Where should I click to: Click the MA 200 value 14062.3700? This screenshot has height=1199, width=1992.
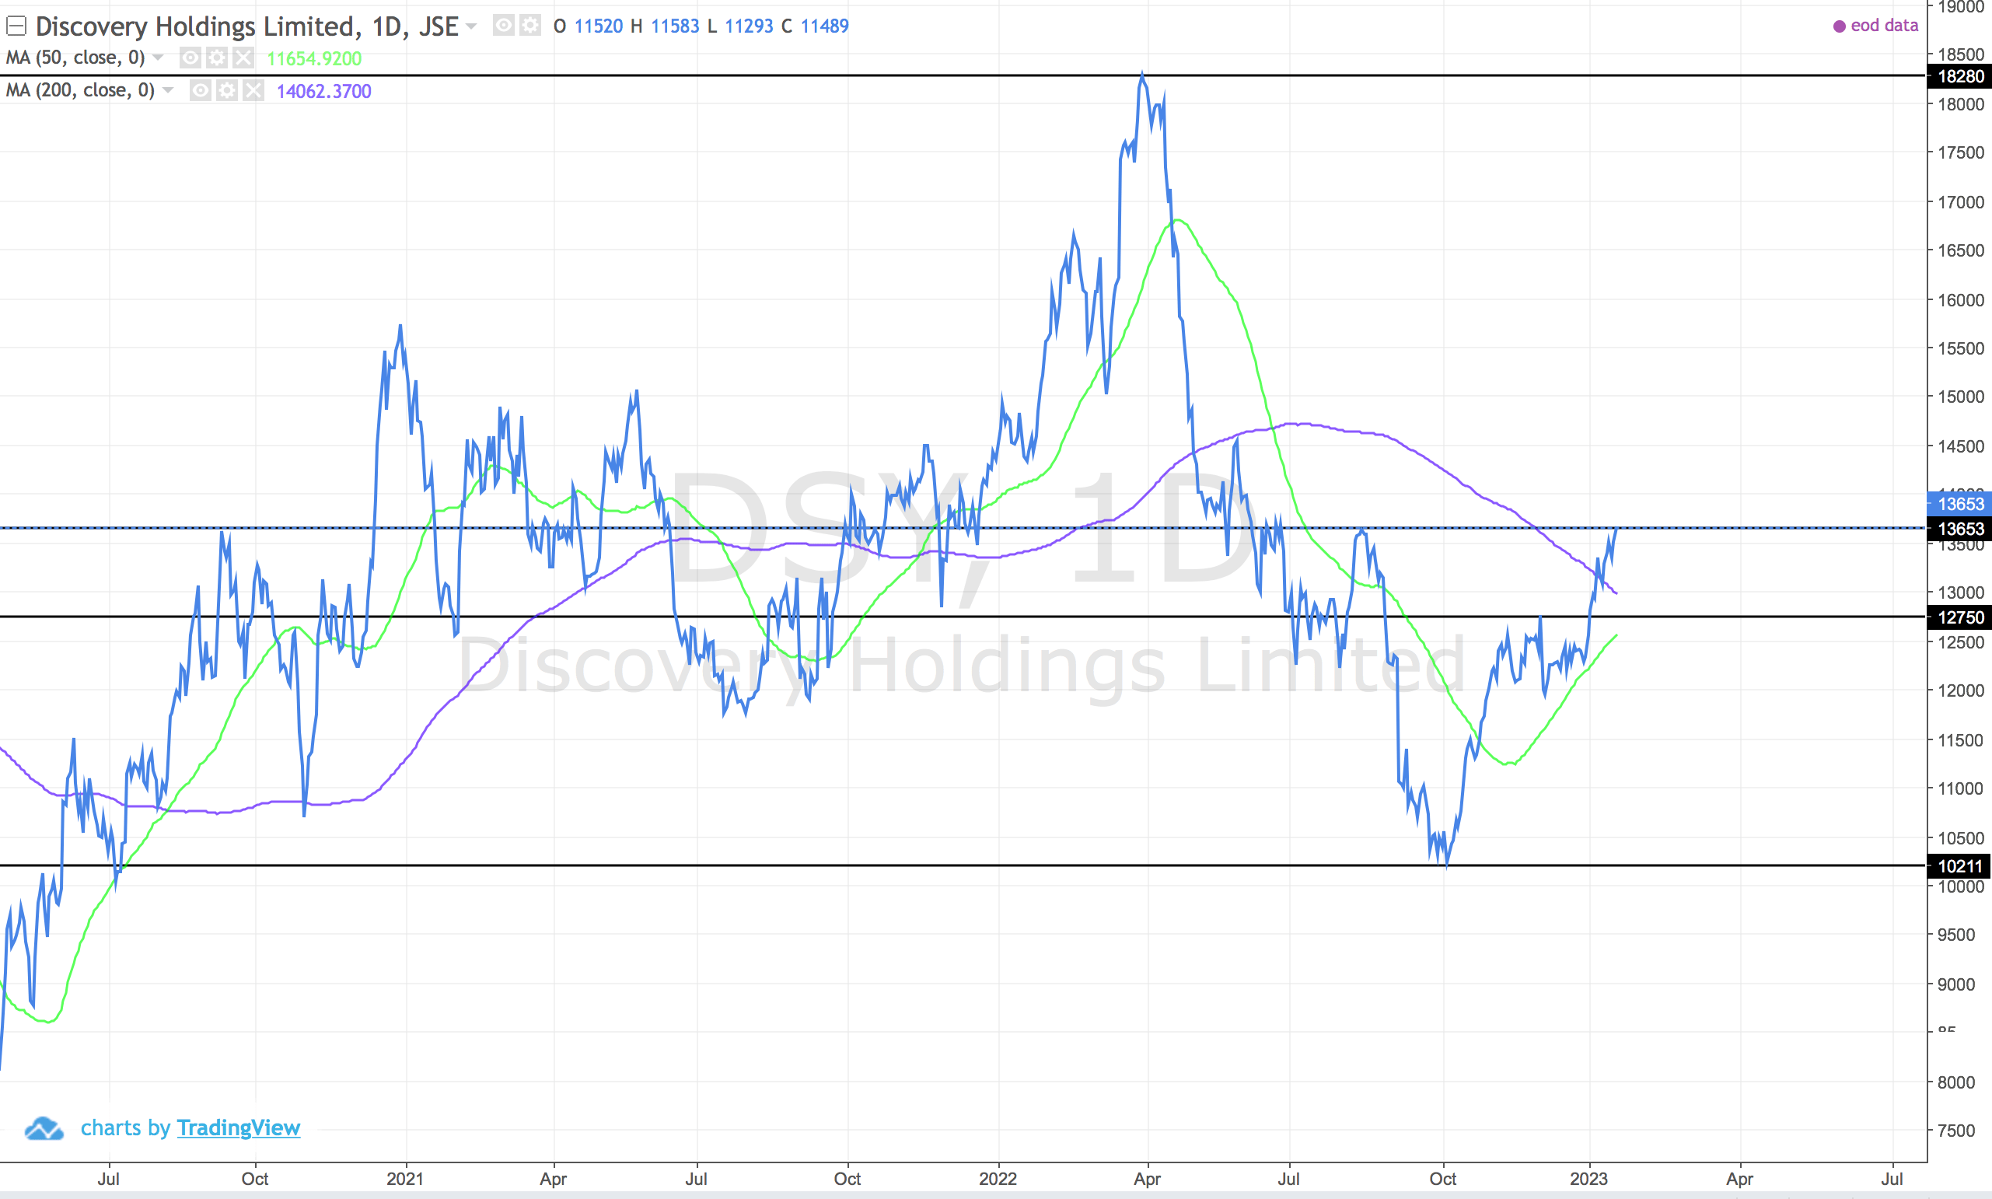pyautogui.click(x=324, y=90)
